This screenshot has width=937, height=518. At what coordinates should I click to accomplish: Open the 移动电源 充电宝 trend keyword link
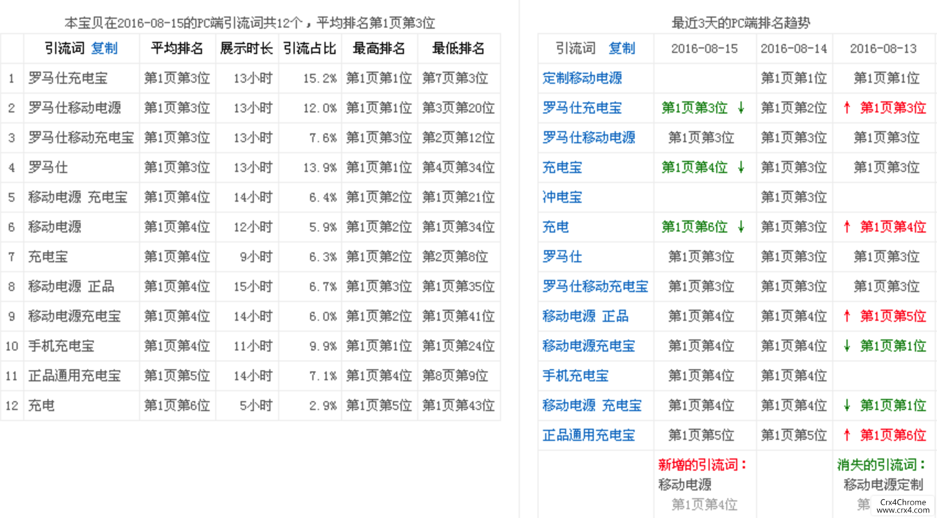click(x=592, y=406)
